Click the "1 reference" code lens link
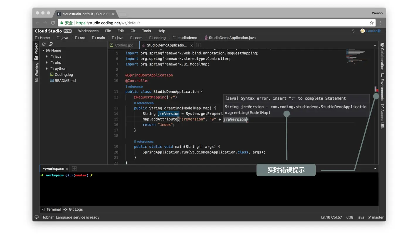This screenshot has height=234, width=418. pos(134,87)
